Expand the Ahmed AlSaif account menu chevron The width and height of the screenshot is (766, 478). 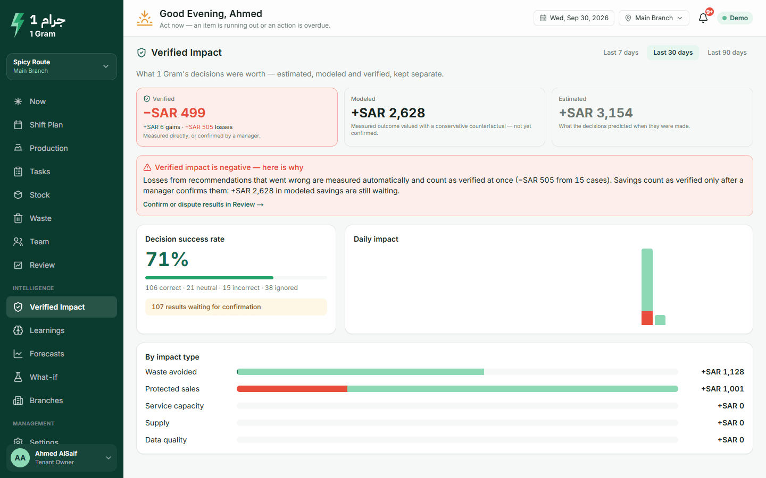click(x=109, y=458)
